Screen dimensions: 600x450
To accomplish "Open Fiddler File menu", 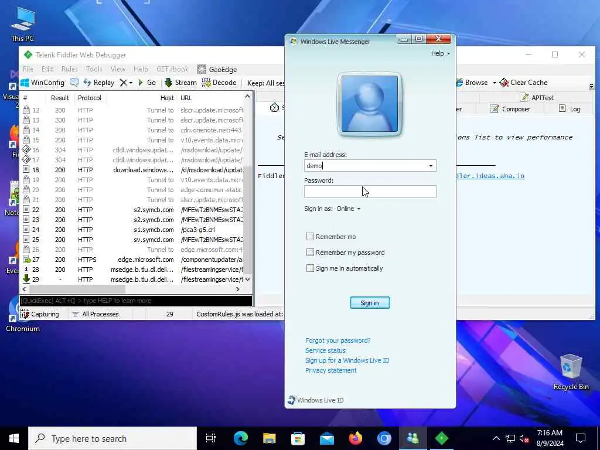I will [28, 69].
